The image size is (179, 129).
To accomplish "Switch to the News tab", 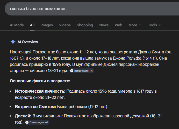I will point(104,25).
